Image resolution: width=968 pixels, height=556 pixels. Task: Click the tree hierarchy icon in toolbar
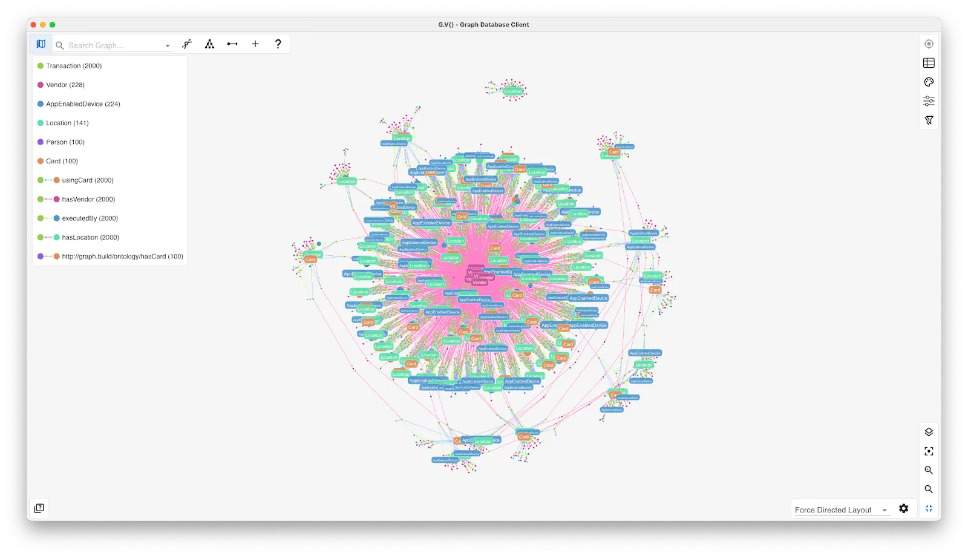point(209,44)
